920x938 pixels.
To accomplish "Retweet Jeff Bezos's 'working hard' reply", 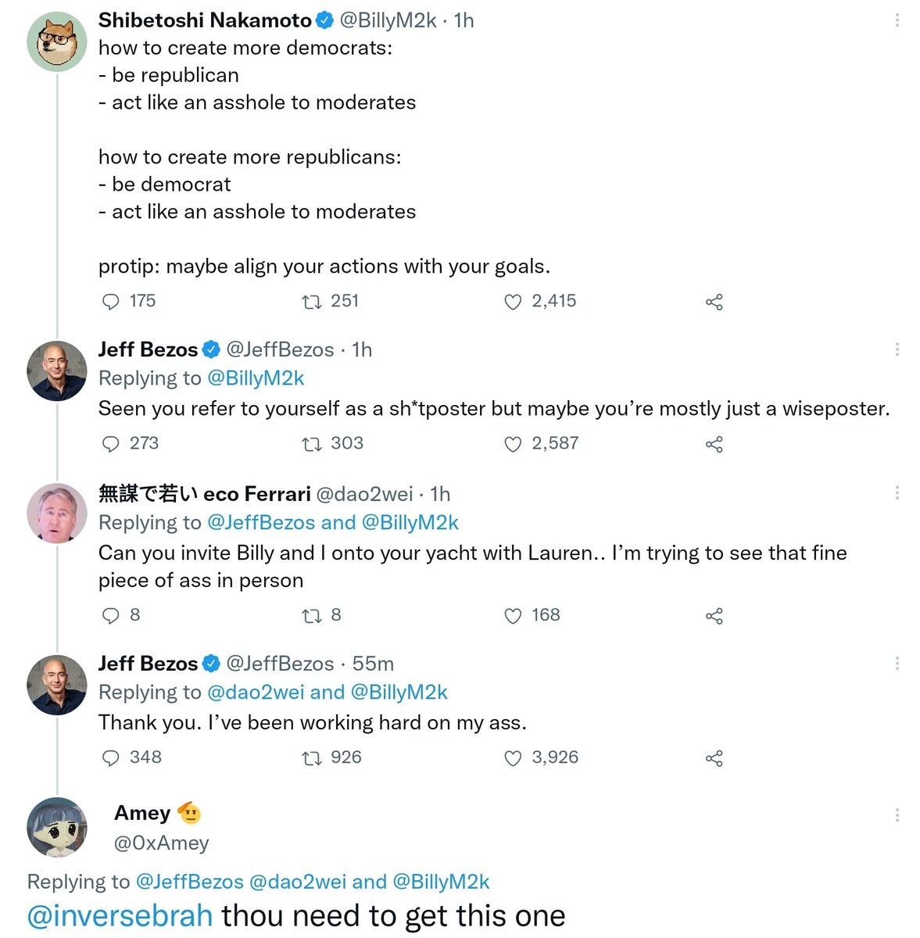I will (x=312, y=758).
